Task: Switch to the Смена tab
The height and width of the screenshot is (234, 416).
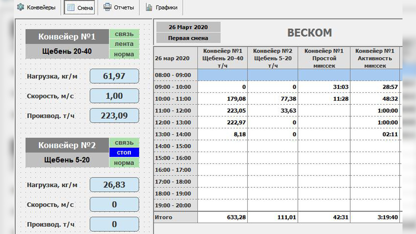Action: pos(79,8)
